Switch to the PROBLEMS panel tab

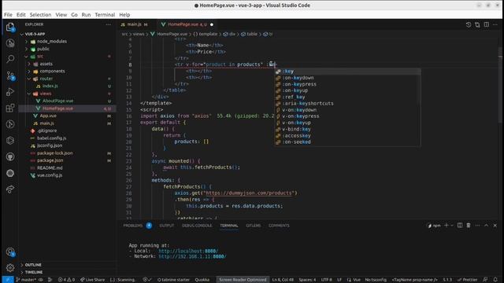pos(133,226)
